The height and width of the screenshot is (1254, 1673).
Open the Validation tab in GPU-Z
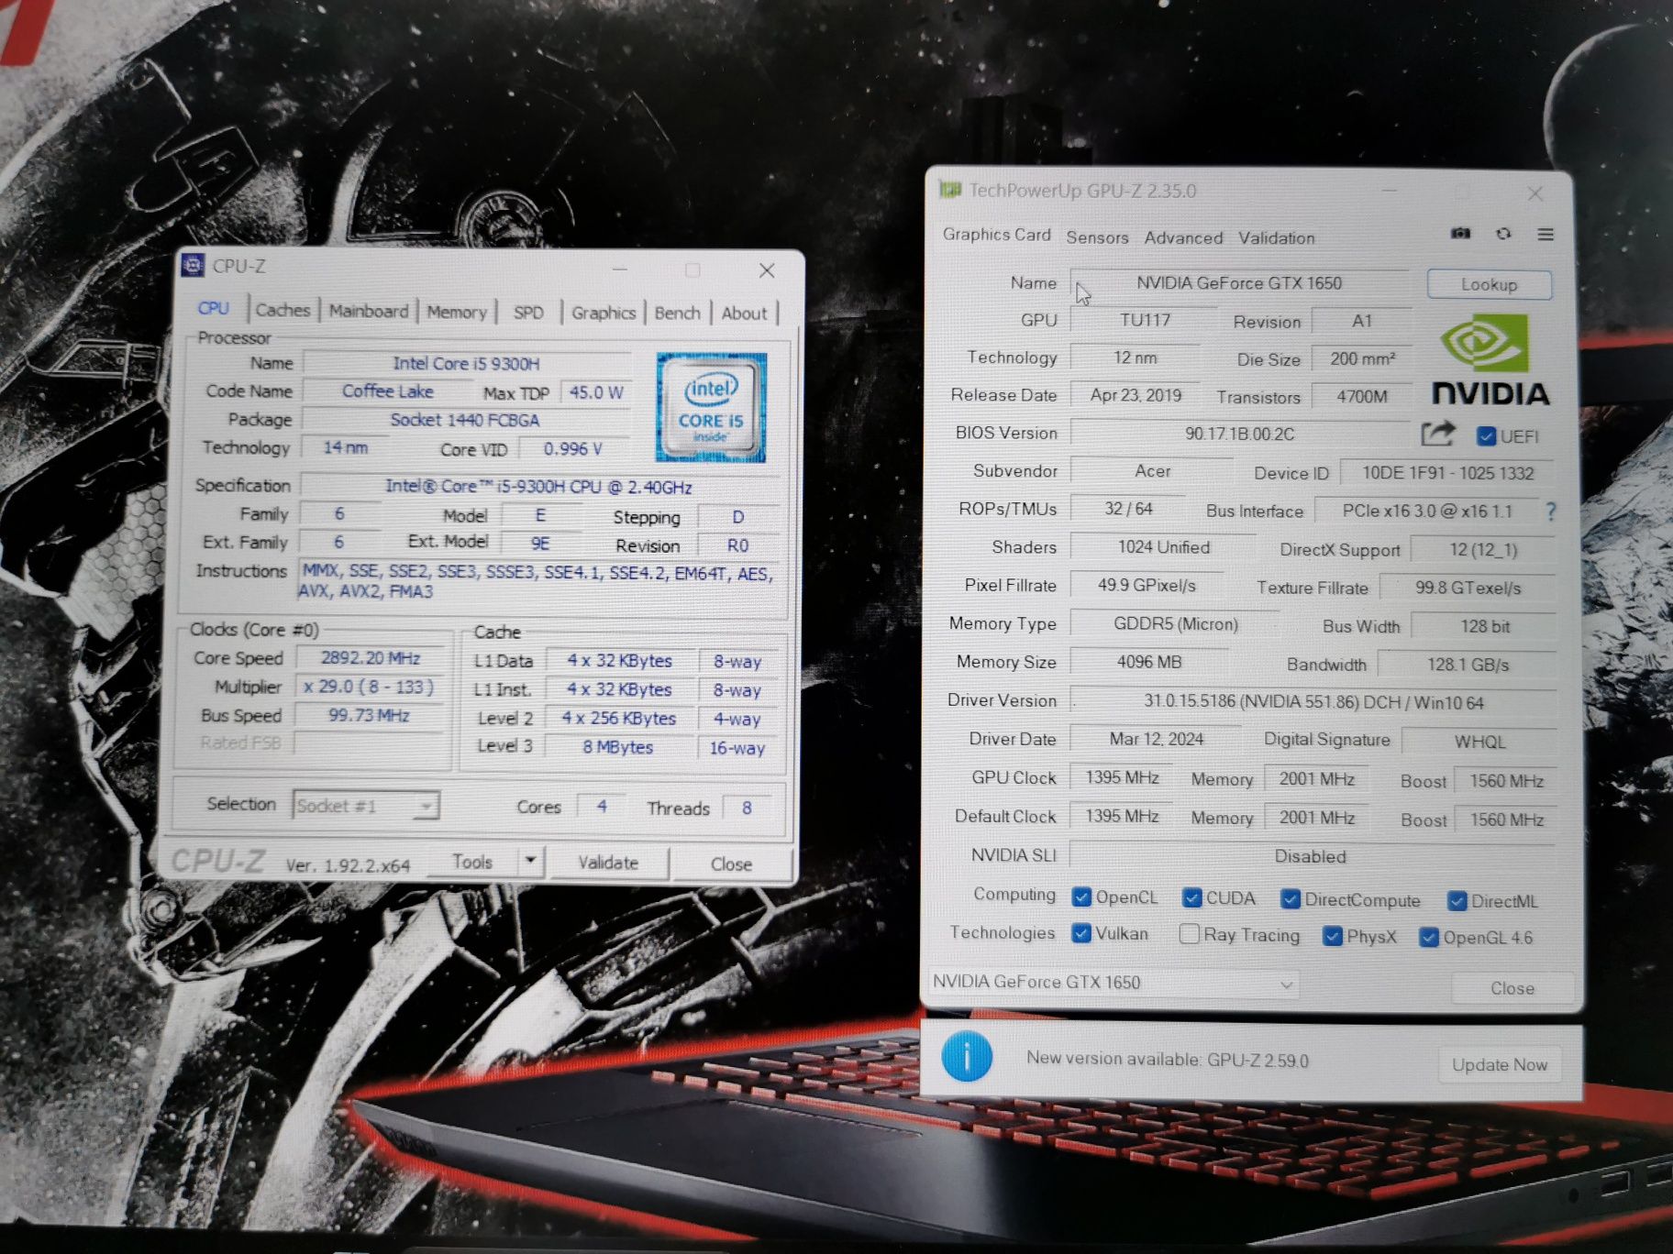[1276, 238]
